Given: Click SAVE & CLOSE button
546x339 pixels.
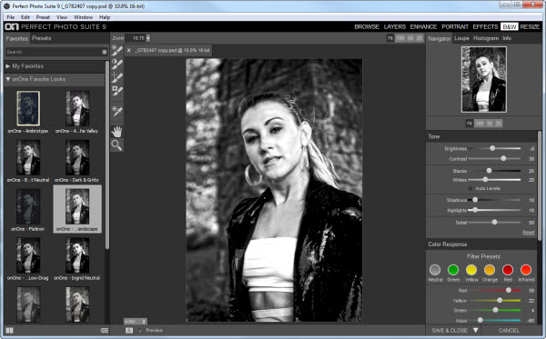Looking at the screenshot, I should [450, 330].
